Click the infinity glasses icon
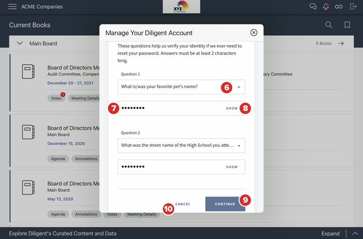This screenshot has height=239, width=363. tap(339, 7)
